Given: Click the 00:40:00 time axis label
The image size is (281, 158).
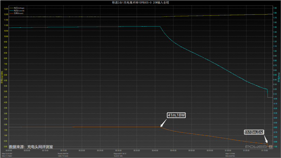Looking at the screenshot, I should pyautogui.click(x=155, y=151).
